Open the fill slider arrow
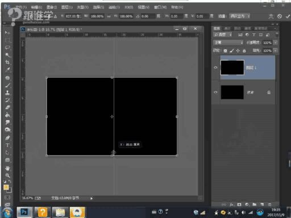The image size is (291, 218). [x=276, y=51]
